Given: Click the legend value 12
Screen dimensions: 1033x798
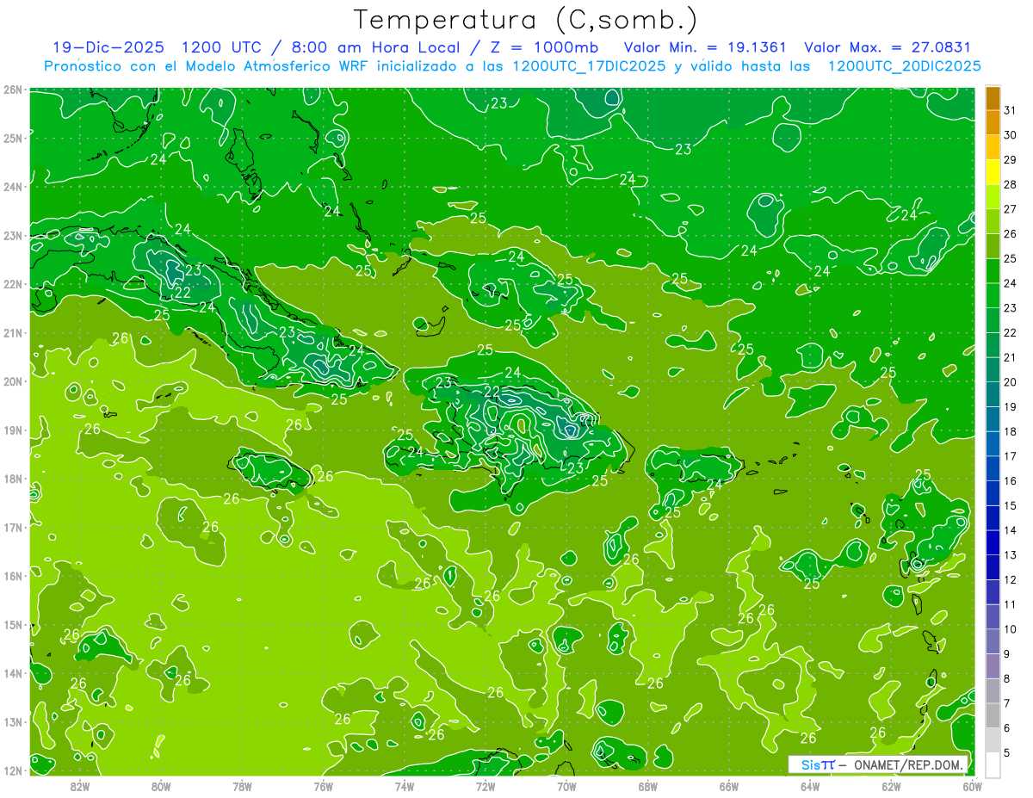Looking at the screenshot, I should [1010, 579].
